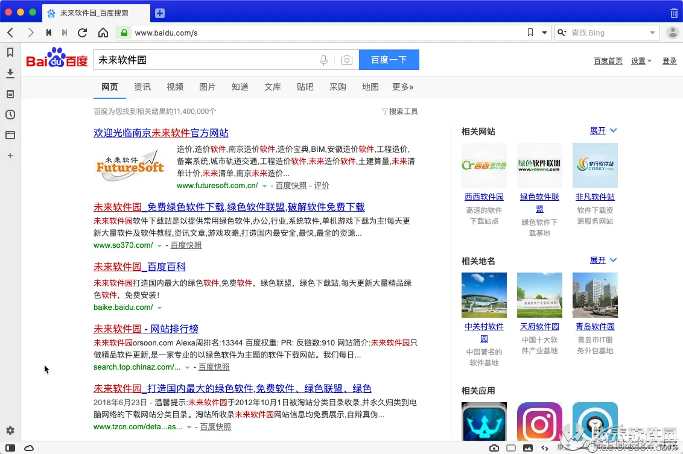Open dropdown arrow next to www.futuresoft.com.cn

tap(264, 186)
